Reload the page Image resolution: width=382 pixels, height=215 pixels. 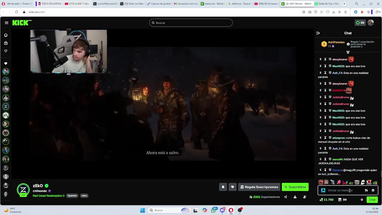(x=16, y=12)
